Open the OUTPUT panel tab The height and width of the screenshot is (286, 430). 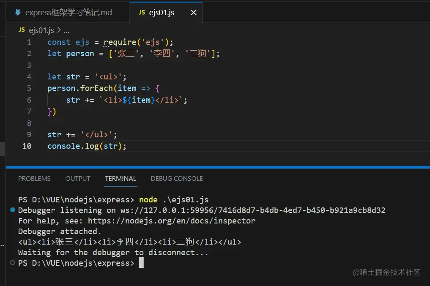pos(78,179)
